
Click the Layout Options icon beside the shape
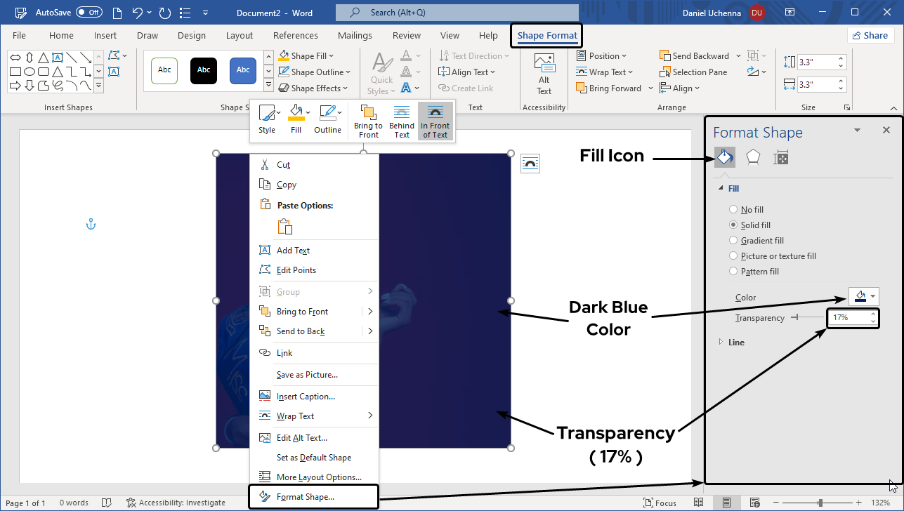click(x=530, y=164)
